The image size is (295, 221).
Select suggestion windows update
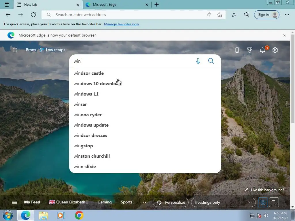[145, 125]
